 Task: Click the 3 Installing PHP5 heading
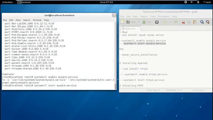tap(131, 86)
